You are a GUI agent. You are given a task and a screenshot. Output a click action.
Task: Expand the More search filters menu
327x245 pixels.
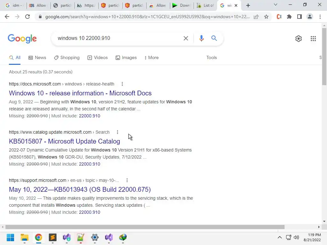tap(151, 58)
